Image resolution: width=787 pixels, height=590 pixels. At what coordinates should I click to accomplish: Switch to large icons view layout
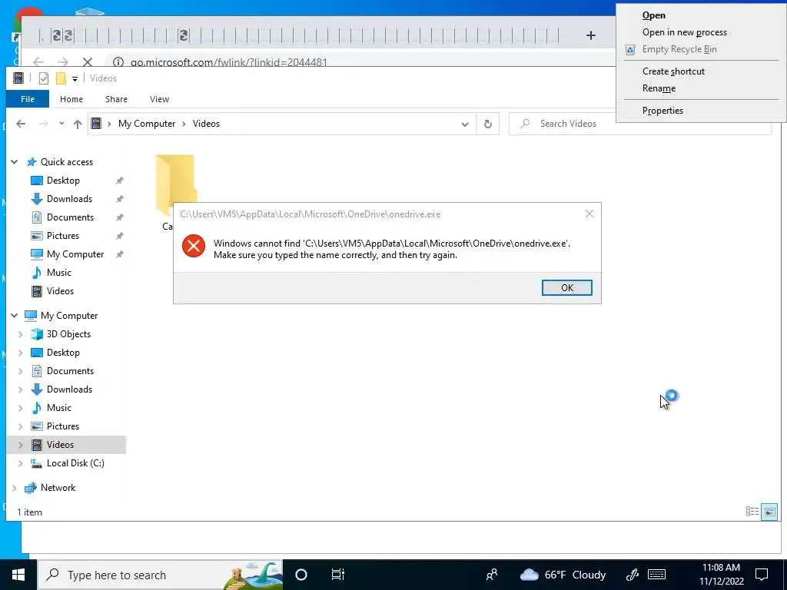[x=769, y=512]
